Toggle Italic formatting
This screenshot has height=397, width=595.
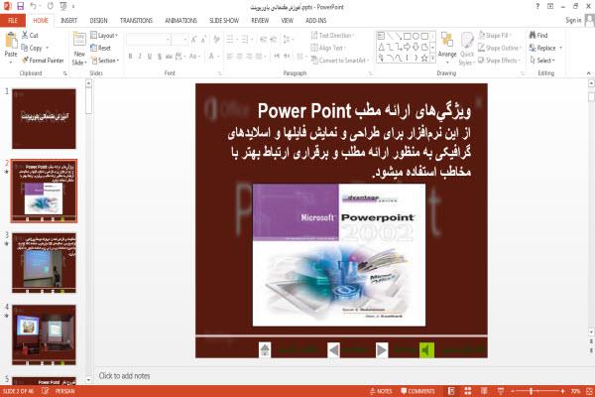tap(140, 57)
